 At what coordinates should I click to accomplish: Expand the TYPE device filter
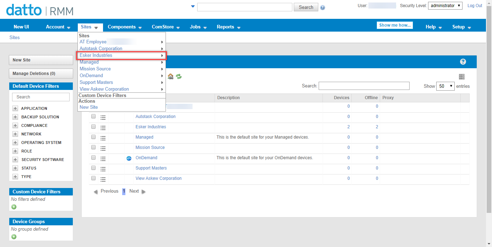click(15, 177)
